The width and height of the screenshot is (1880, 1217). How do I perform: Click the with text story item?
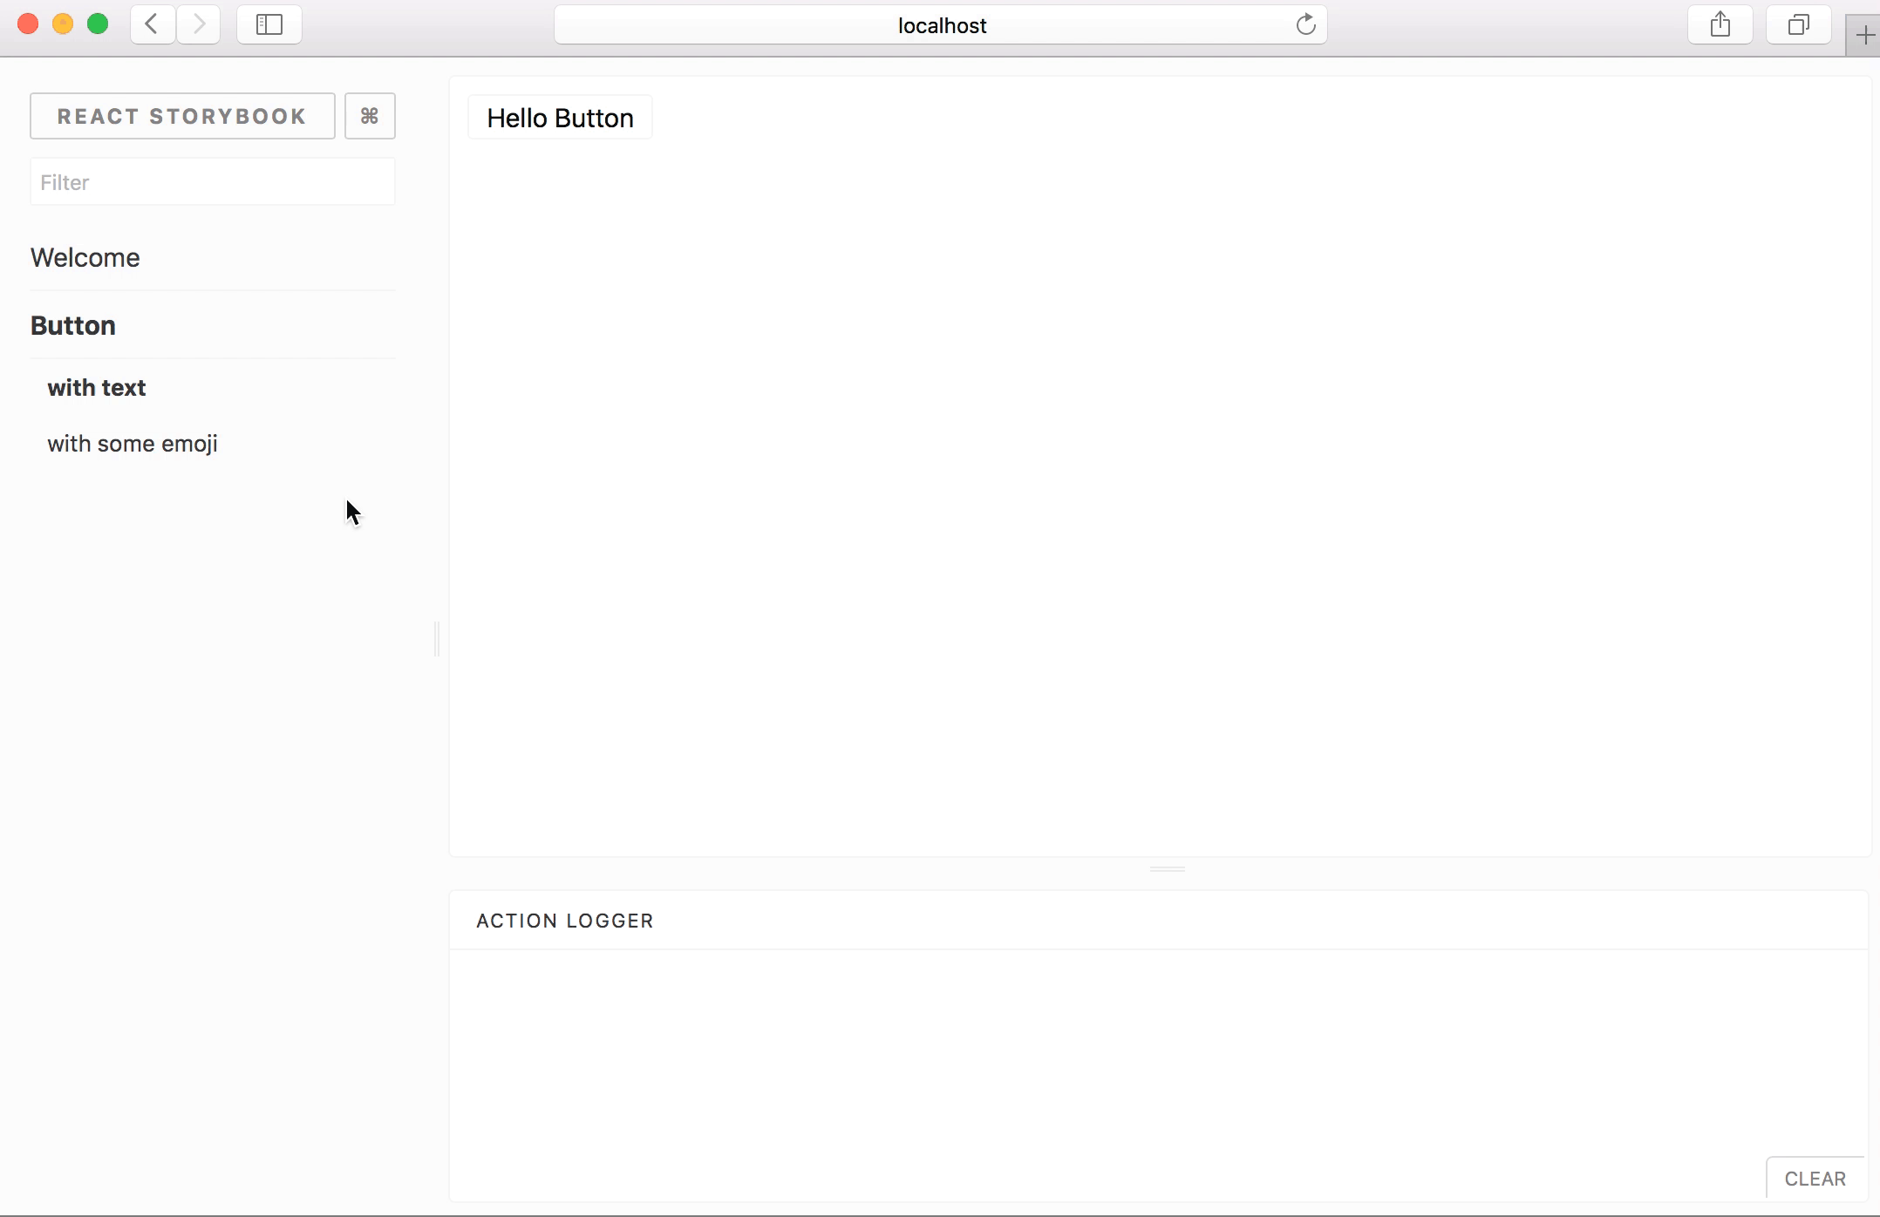pyautogui.click(x=96, y=386)
